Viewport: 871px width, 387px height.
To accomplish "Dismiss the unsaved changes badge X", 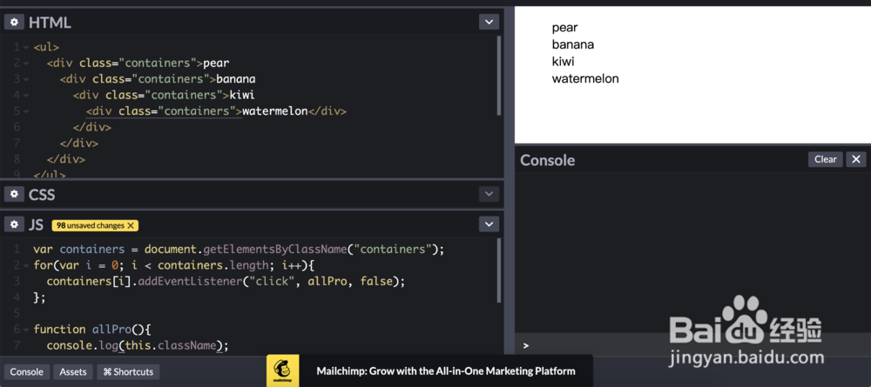I will coord(132,225).
